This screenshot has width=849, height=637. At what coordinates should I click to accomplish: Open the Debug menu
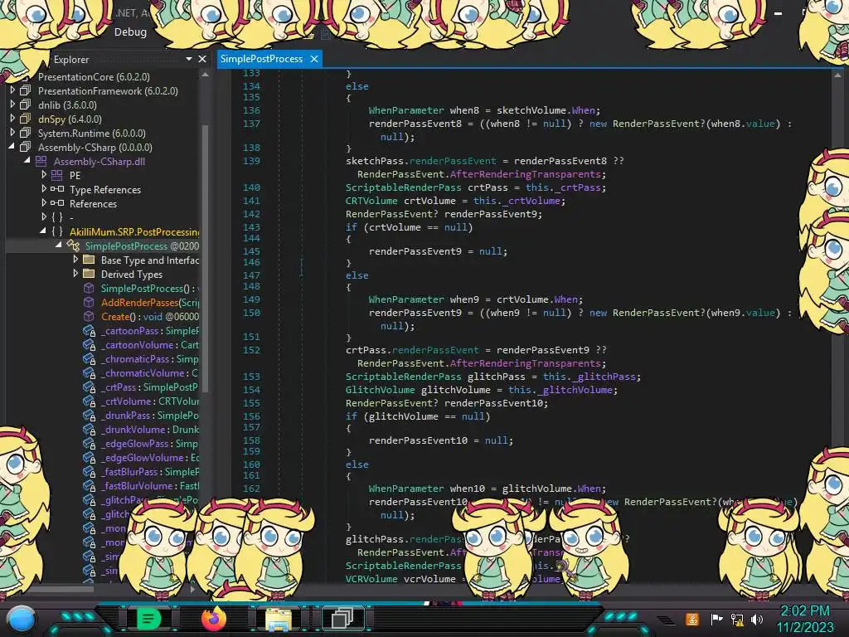click(x=130, y=32)
